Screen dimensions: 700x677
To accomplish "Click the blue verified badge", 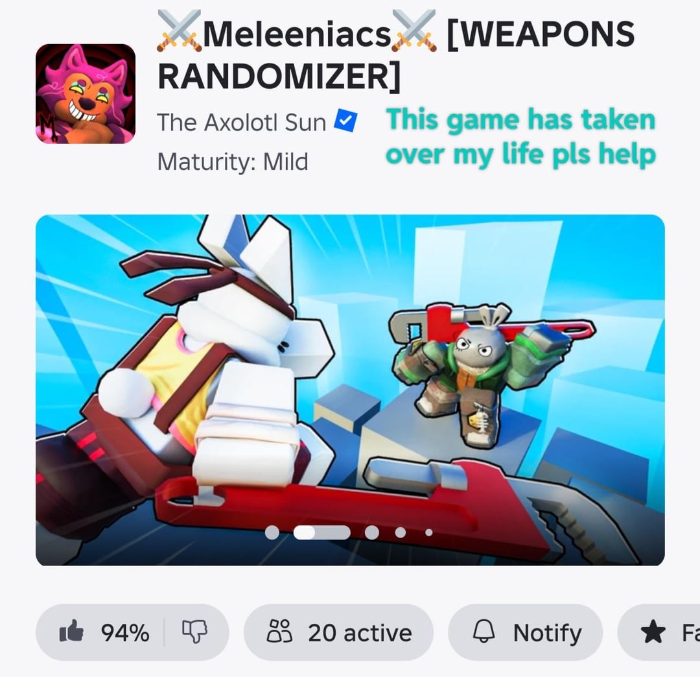I will click(x=345, y=120).
